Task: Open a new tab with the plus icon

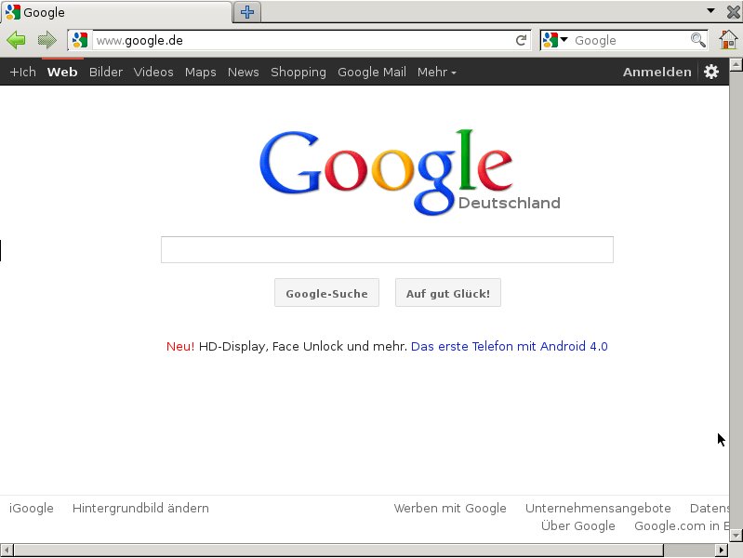Action: click(246, 12)
